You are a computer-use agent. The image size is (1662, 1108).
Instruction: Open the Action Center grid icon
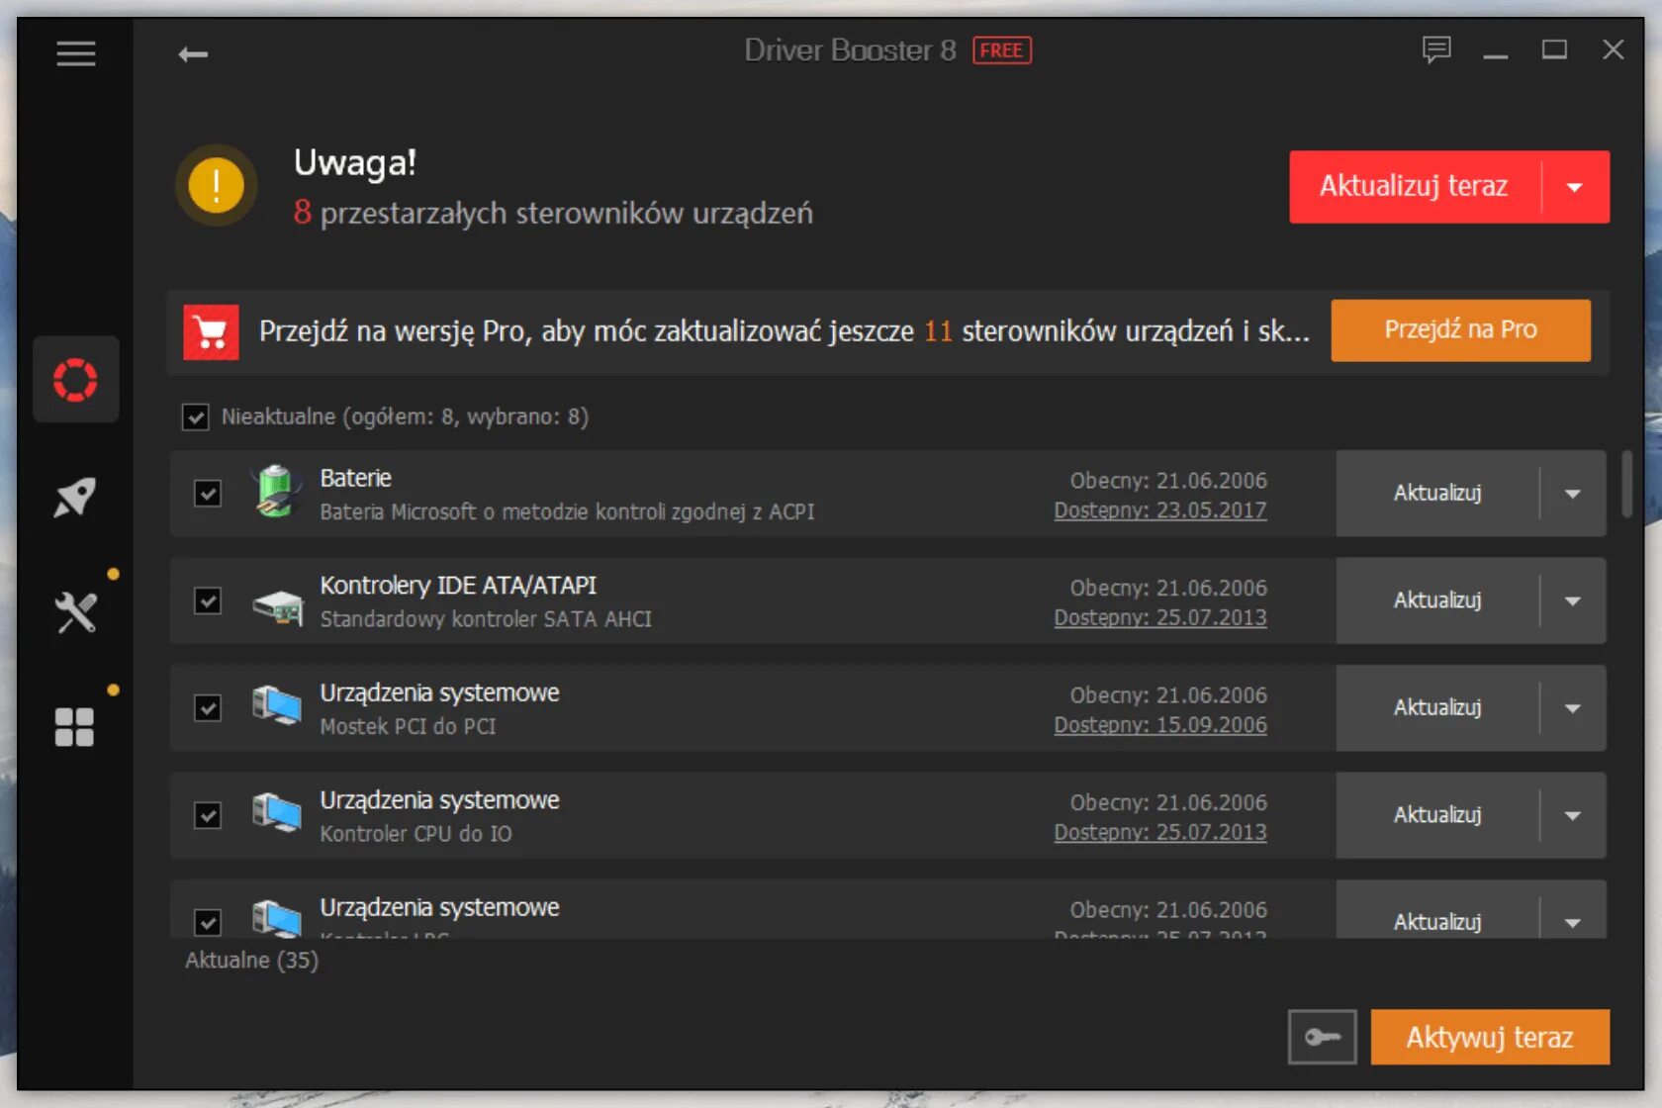click(x=75, y=727)
